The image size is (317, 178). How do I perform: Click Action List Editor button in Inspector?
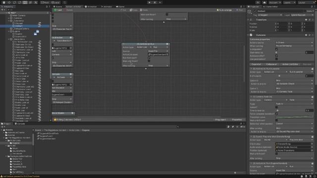[290, 64]
